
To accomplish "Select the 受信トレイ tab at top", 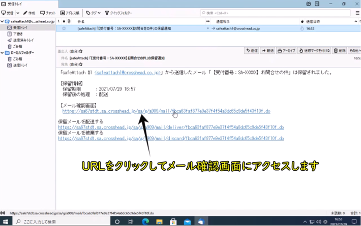I will [x=29, y=4].
